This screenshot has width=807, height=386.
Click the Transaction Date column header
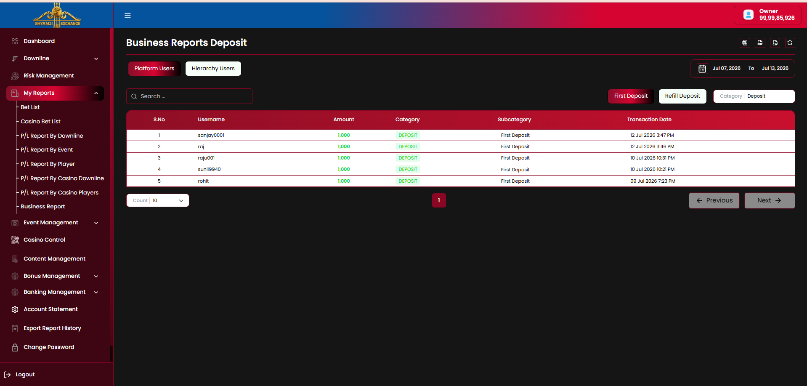(649, 120)
